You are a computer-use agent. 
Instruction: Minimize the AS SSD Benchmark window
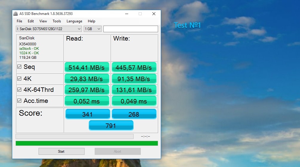point(127,14)
